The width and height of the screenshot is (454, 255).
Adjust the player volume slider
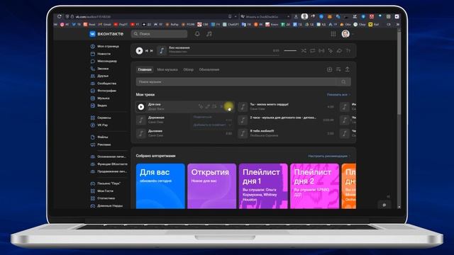(290, 51)
